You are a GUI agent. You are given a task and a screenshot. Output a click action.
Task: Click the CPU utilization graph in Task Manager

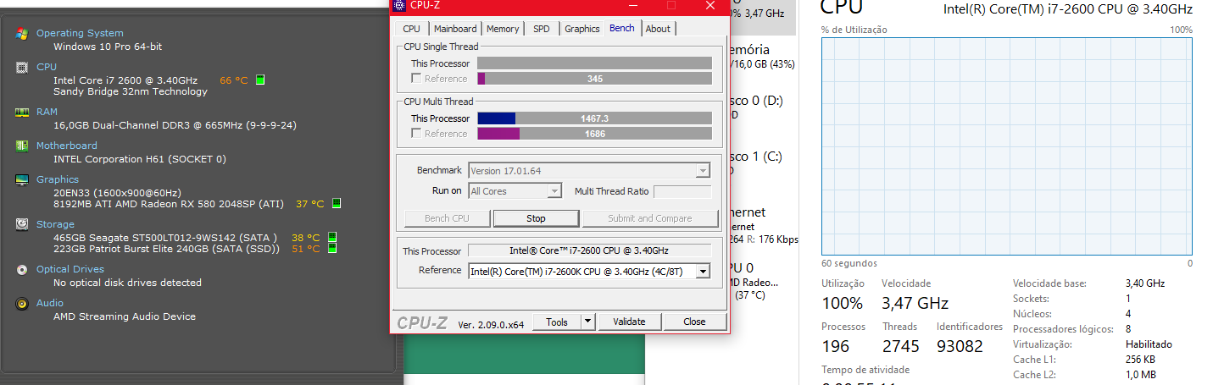pos(1006,146)
